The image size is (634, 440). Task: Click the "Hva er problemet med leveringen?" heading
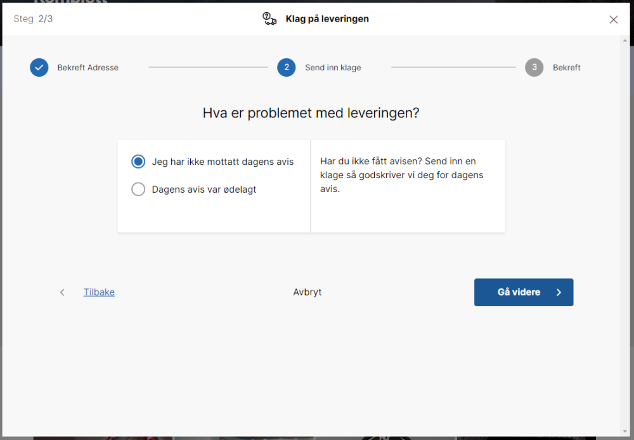[311, 113]
